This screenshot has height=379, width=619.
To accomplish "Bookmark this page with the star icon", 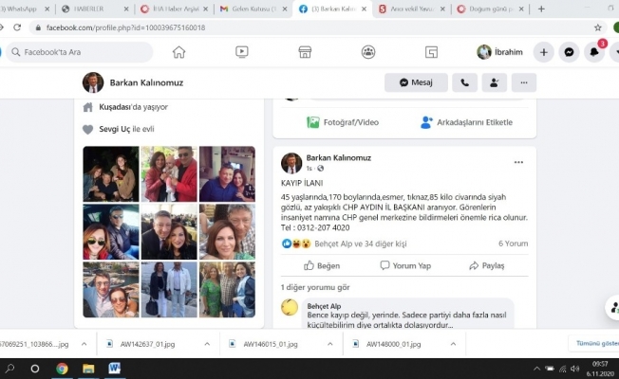I will coord(598,27).
